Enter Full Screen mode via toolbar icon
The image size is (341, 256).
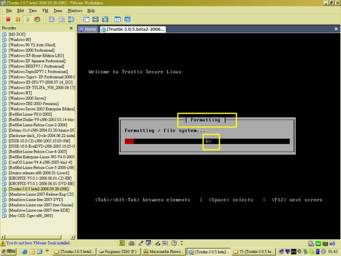click(x=105, y=19)
